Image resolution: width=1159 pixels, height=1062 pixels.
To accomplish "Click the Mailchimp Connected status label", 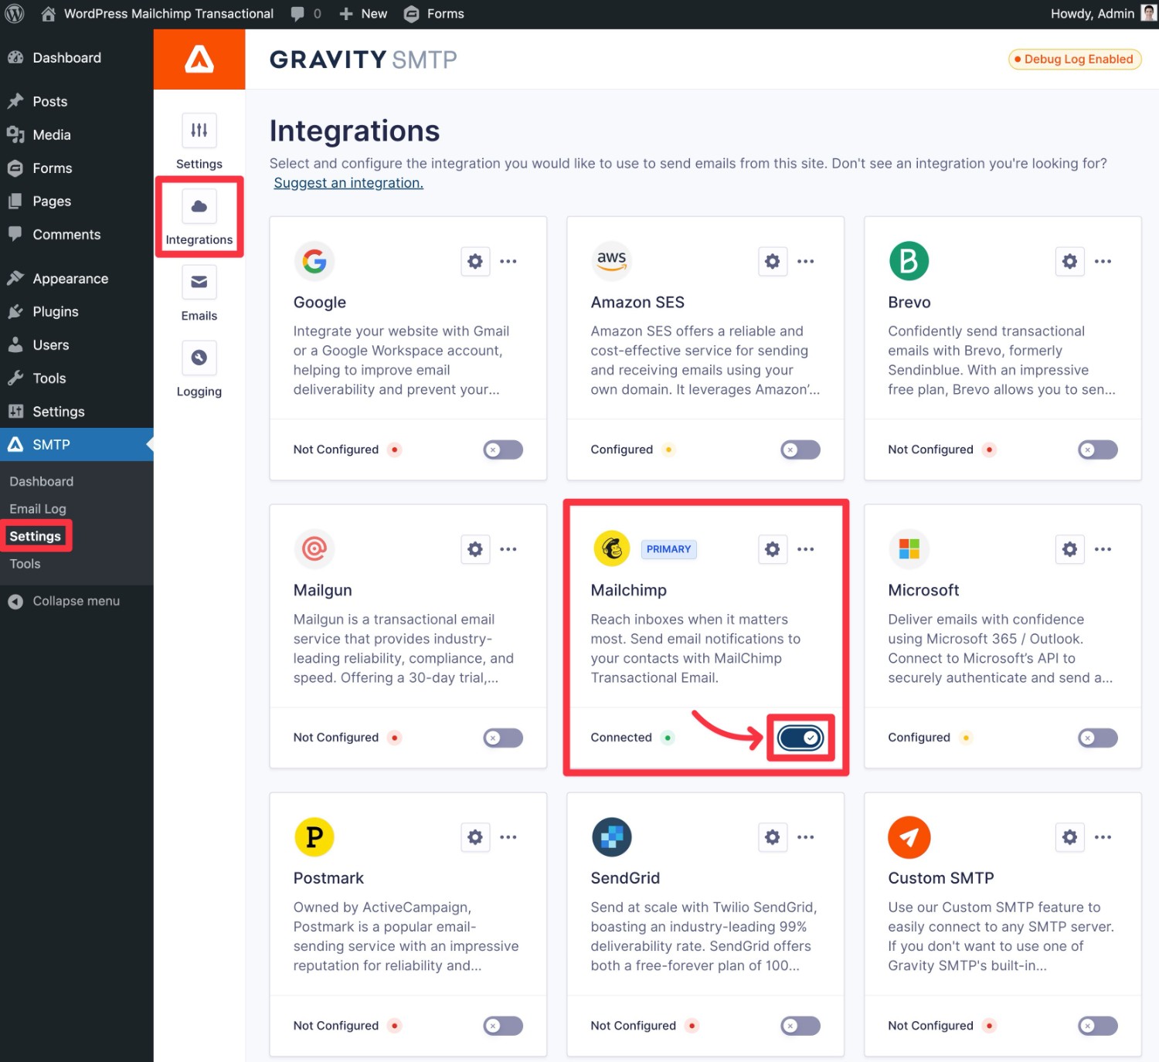I will [621, 738].
